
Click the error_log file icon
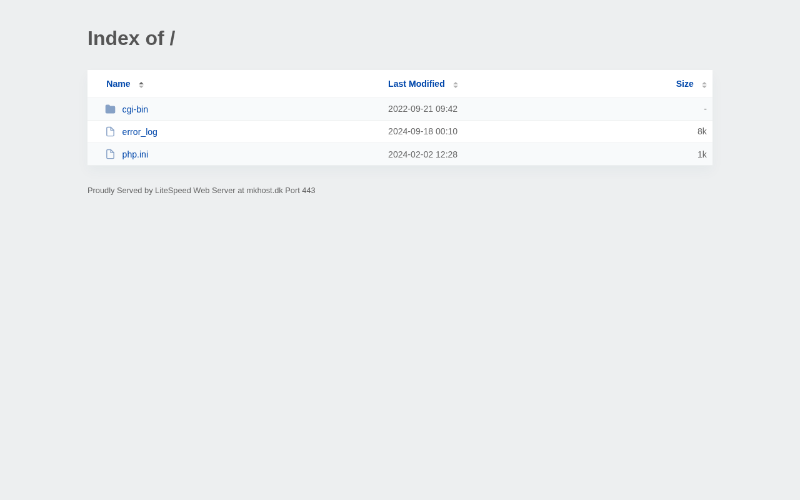click(110, 132)
